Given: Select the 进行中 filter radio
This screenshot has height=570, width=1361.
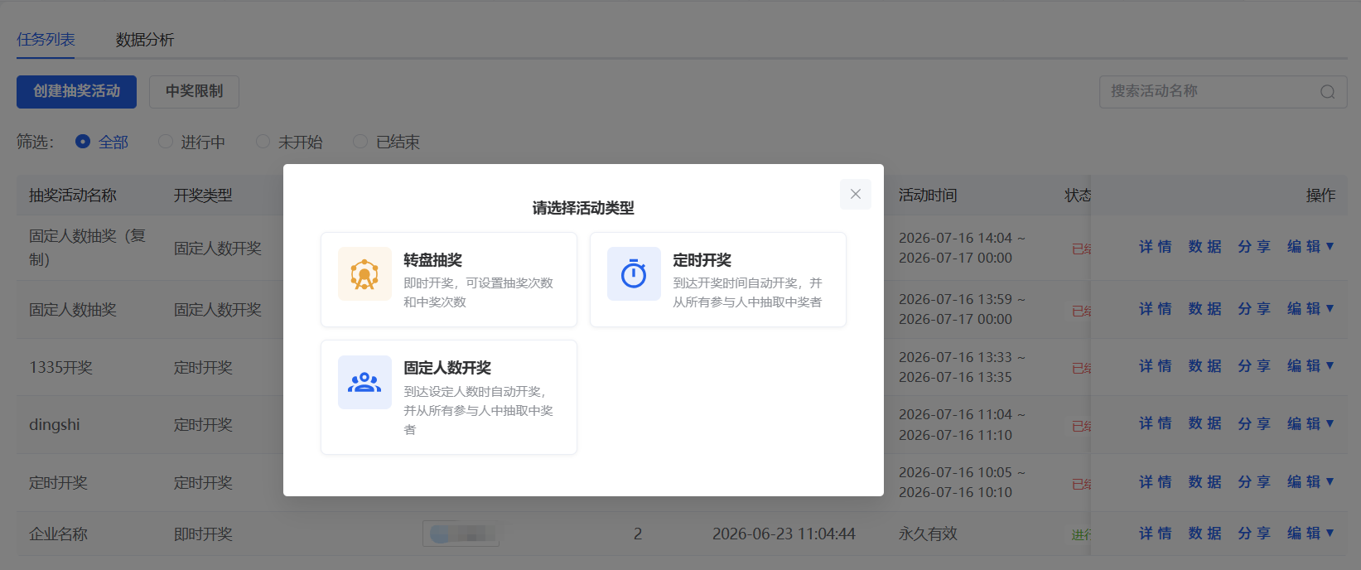Looking at the screenshot, I should pos(166,142).
